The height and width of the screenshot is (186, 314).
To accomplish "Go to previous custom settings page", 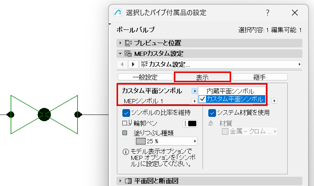I will (122, 64).
